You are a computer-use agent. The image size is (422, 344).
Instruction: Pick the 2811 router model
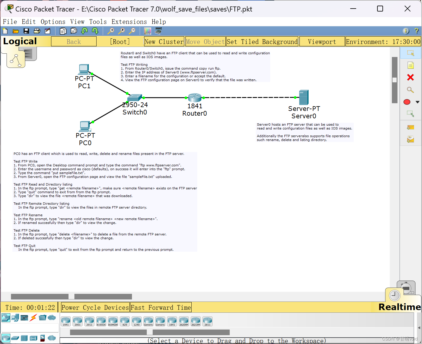207,322
